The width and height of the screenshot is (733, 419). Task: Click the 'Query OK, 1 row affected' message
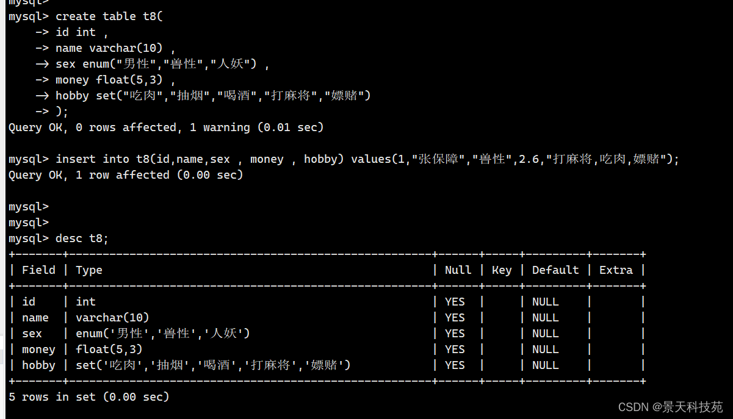coord(126,175)
